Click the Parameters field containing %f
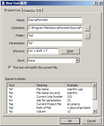The width and height of the screenshot is (104, 126). [x=55, y=43]
